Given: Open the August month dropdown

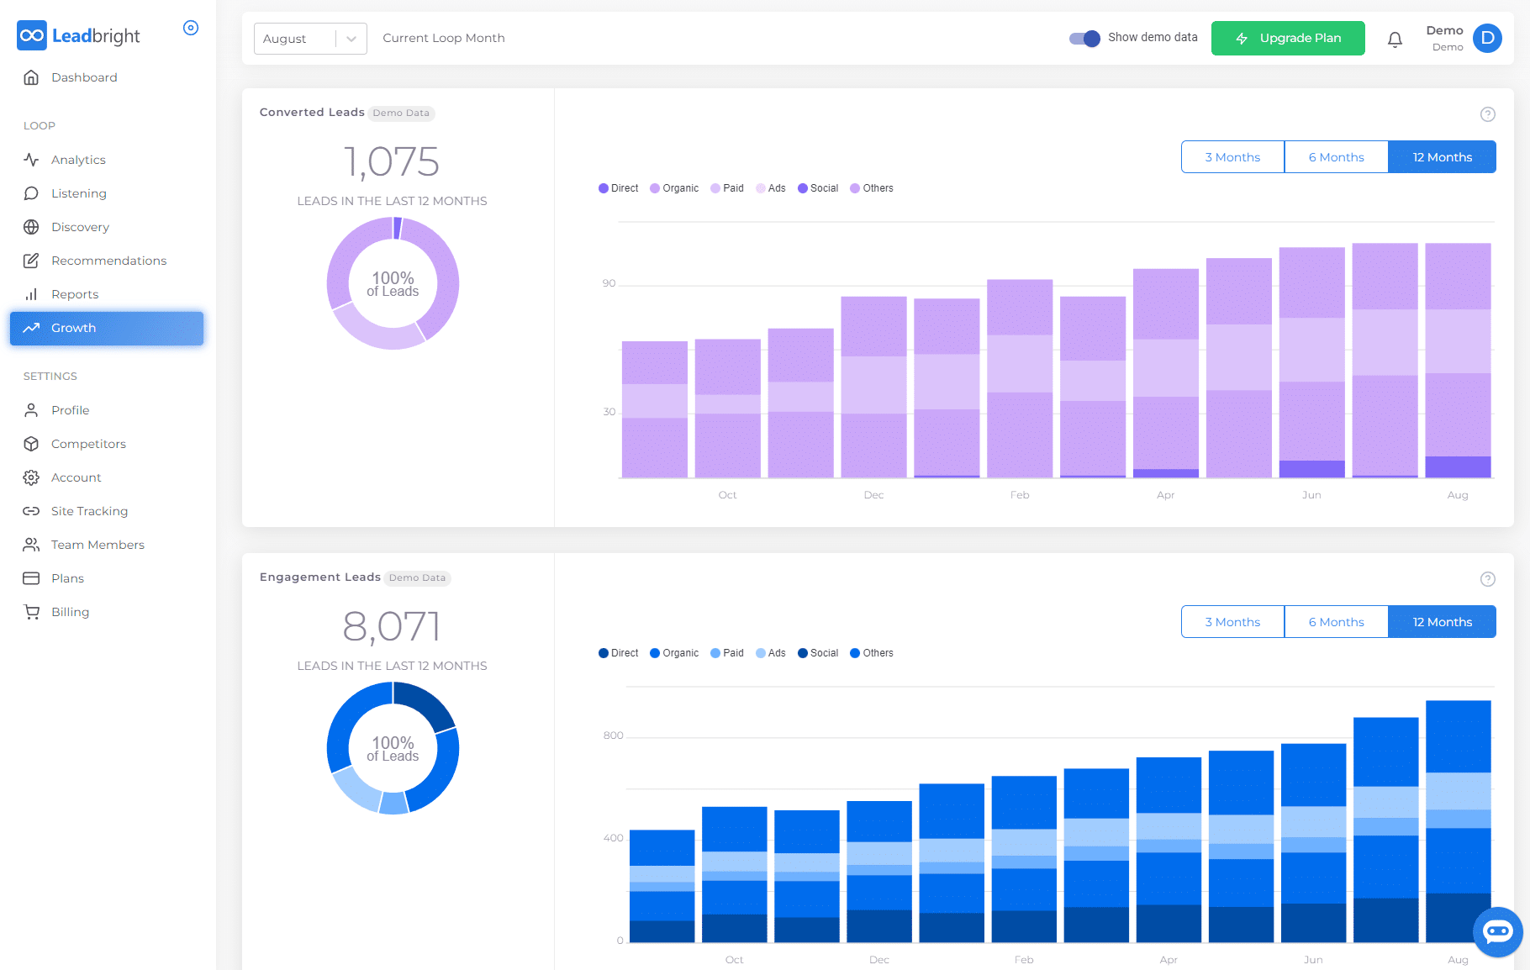Looking at the screenshot, I should tap(309, 38).
